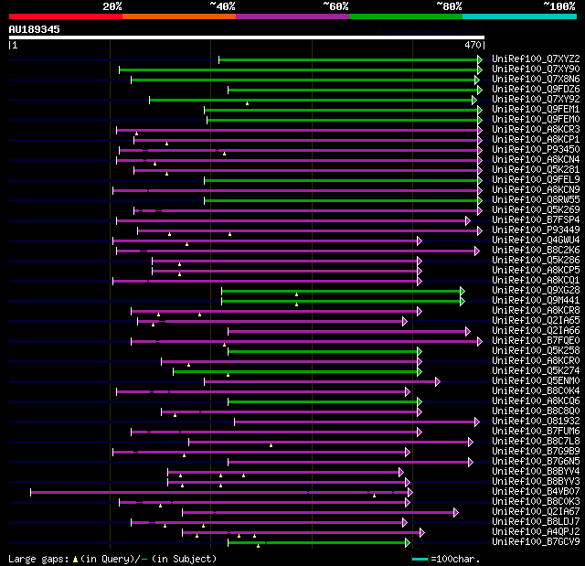Click the green arrowhead ending the Q9XG28 alignment
This screenshot has height=566, width=585.
click(x=463, y=292)
